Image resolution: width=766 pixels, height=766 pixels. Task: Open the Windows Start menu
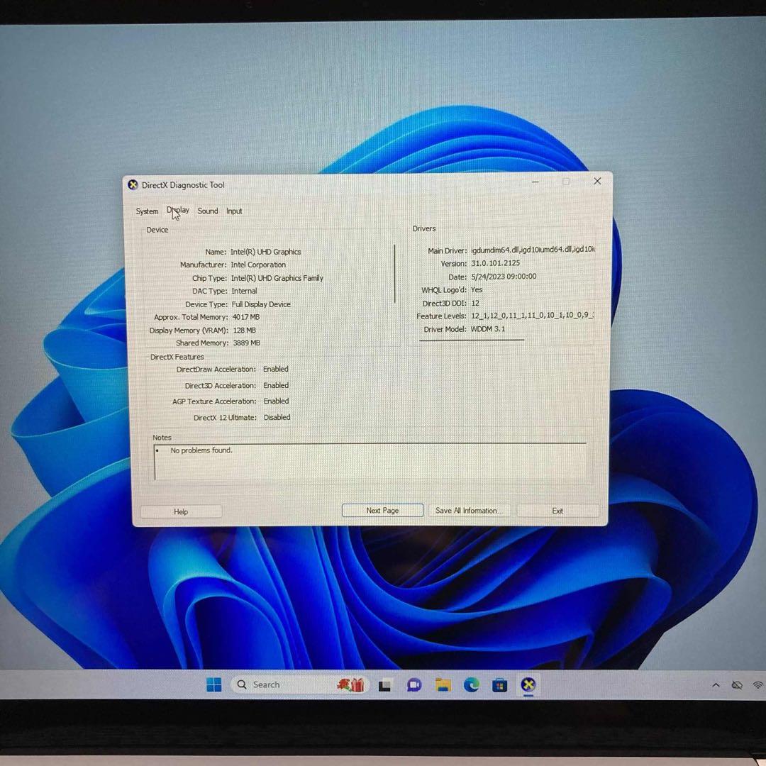213,684
